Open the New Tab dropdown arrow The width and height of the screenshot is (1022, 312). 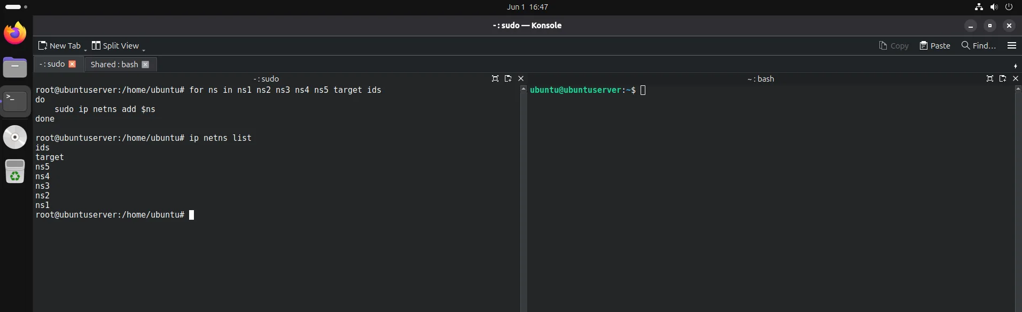click(85, 49)
